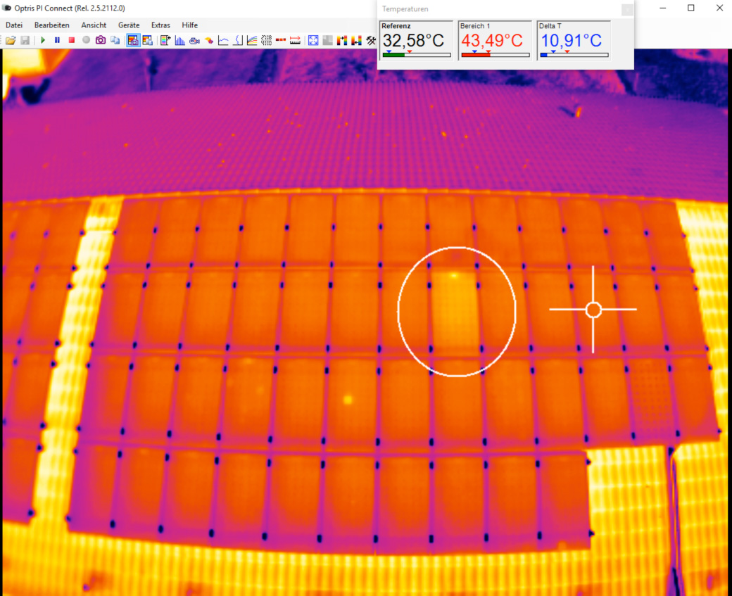
Task: Click the open file folder icon
Action: coord(11,40)
